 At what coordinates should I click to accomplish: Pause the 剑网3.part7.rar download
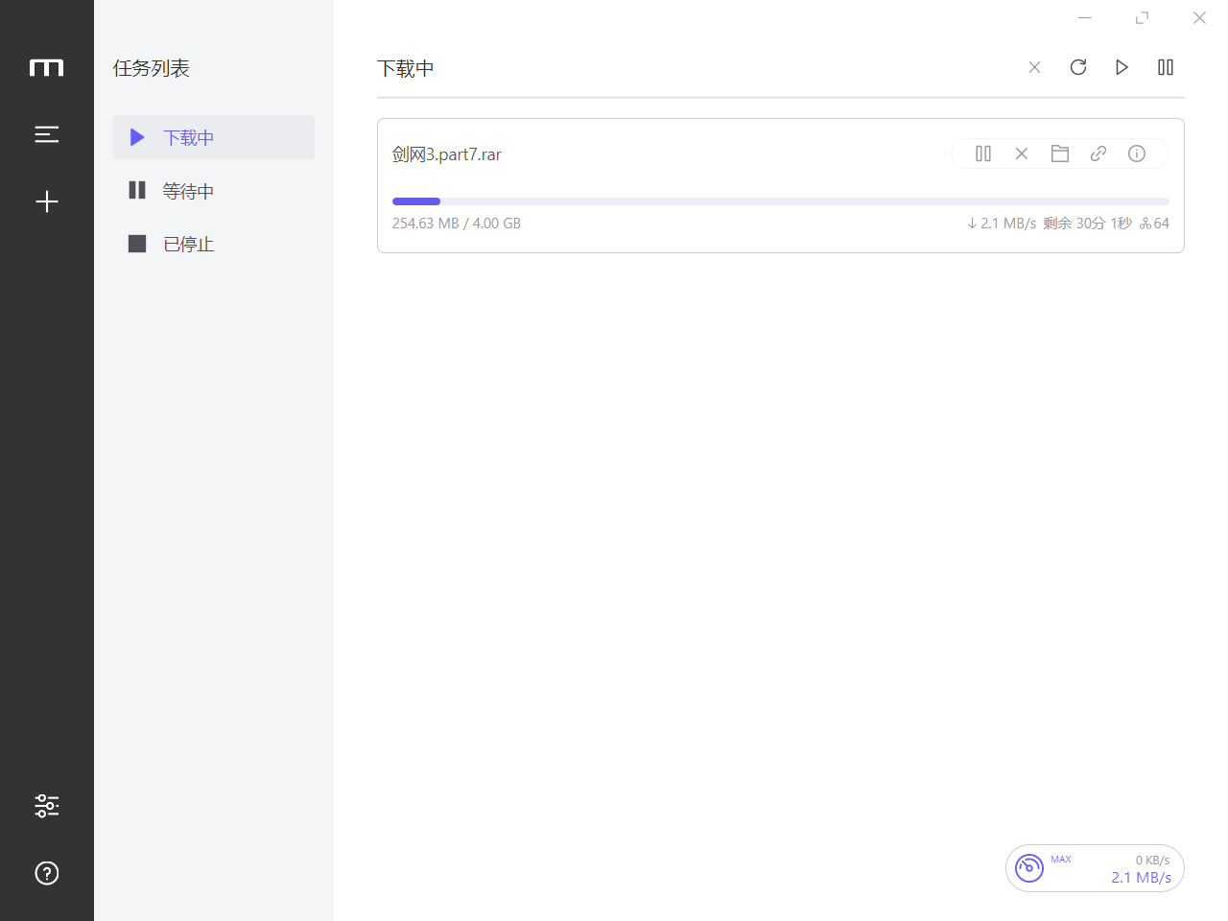click(983, 153)
